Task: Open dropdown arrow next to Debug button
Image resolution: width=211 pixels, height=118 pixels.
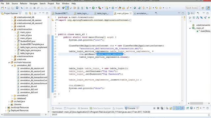Action: point(90,8)
